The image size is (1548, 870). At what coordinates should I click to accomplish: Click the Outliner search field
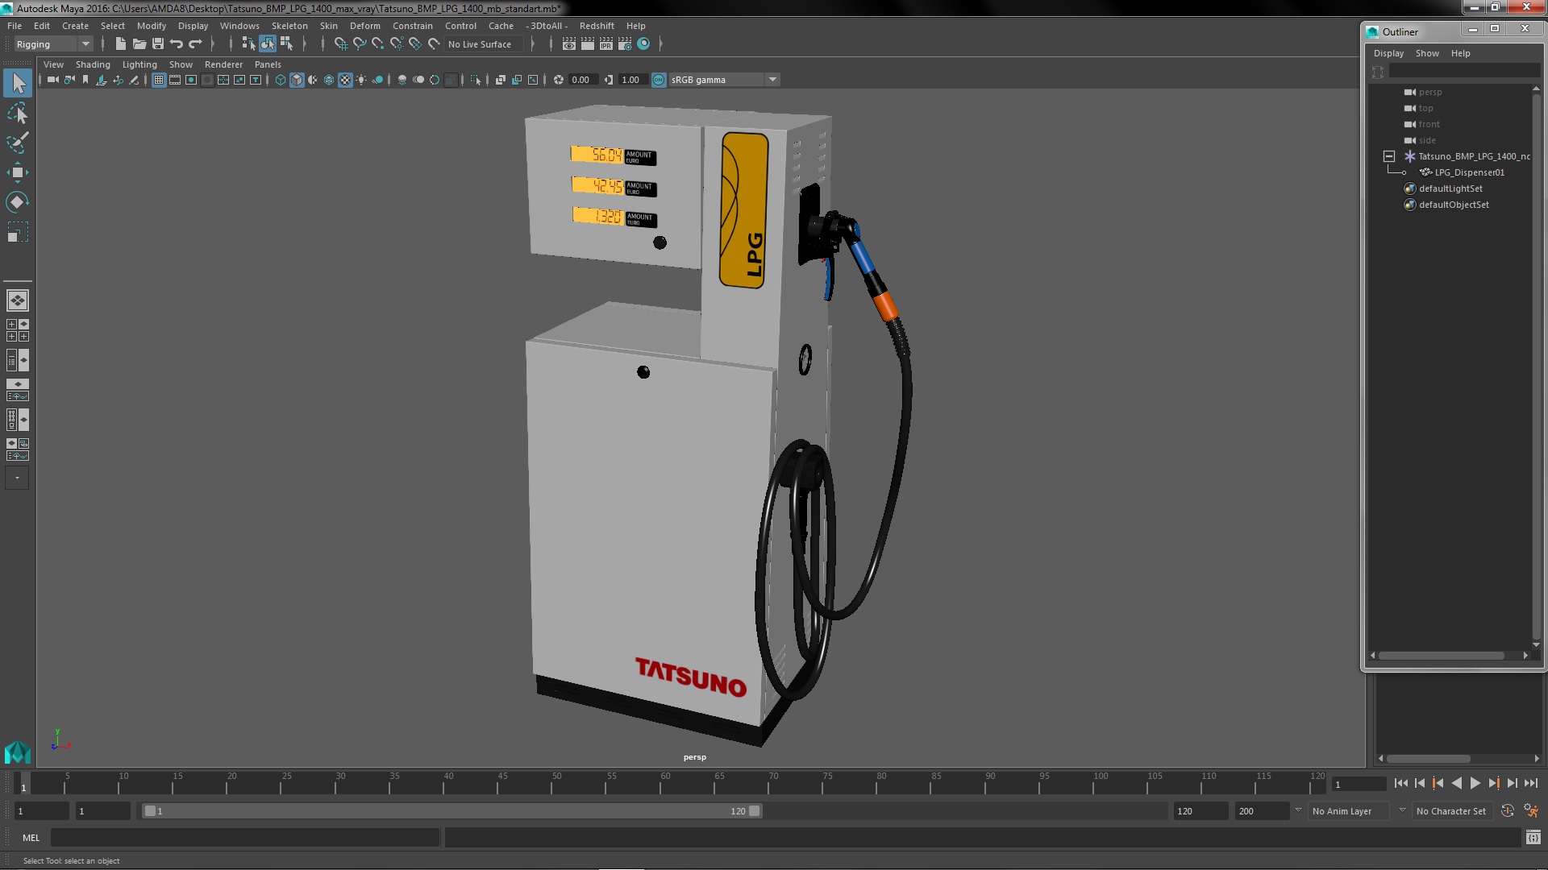click(x=1463, y=72)
